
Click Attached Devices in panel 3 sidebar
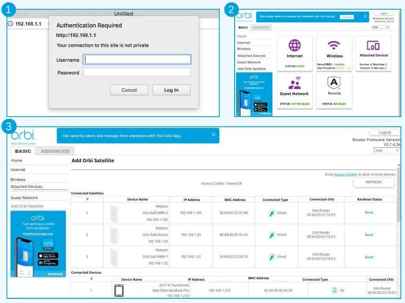pyautogui.click(x=27, y=186)
